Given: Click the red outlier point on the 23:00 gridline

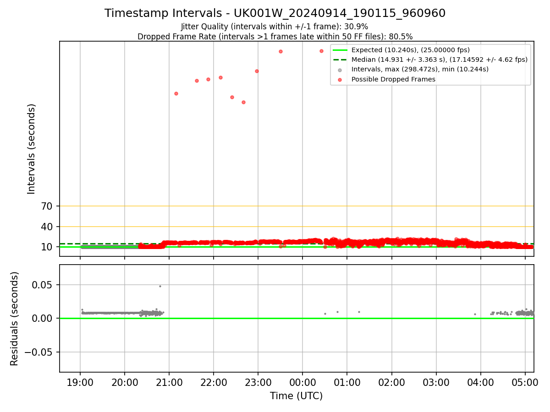Looking at the screenshot, I should (x=257, y=71).
